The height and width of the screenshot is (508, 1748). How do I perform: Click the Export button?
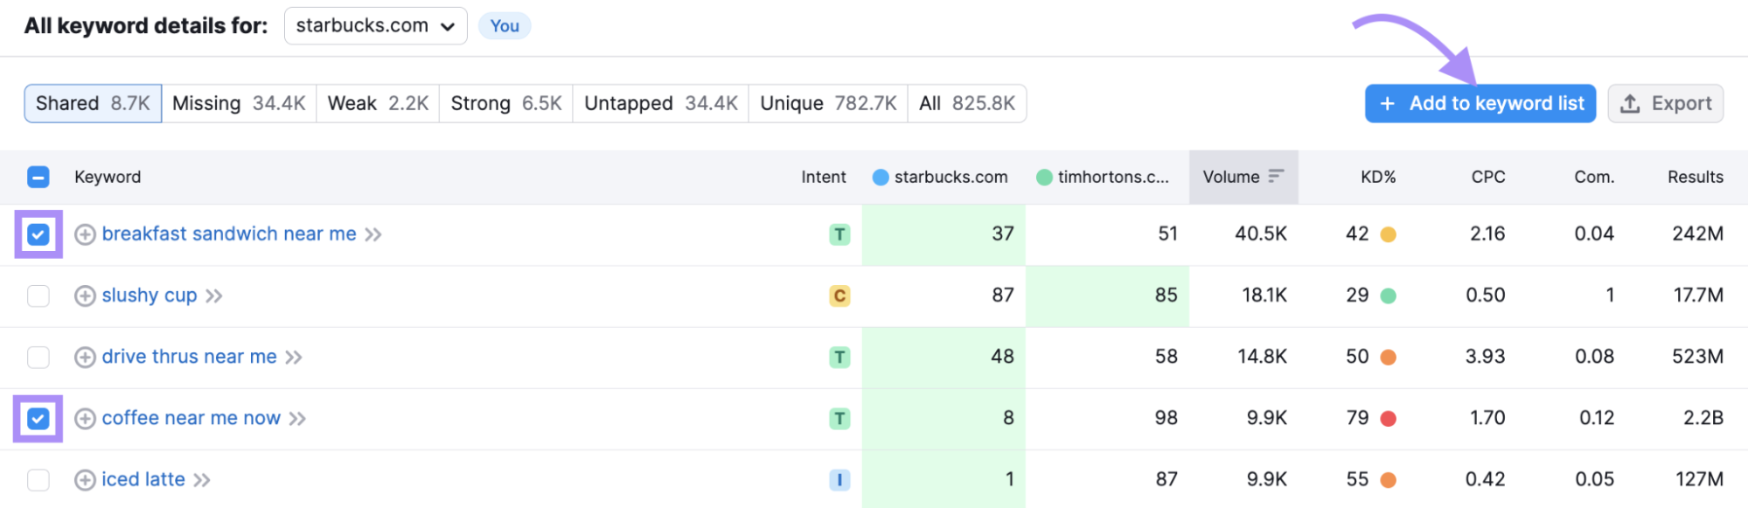(1666, 103)
